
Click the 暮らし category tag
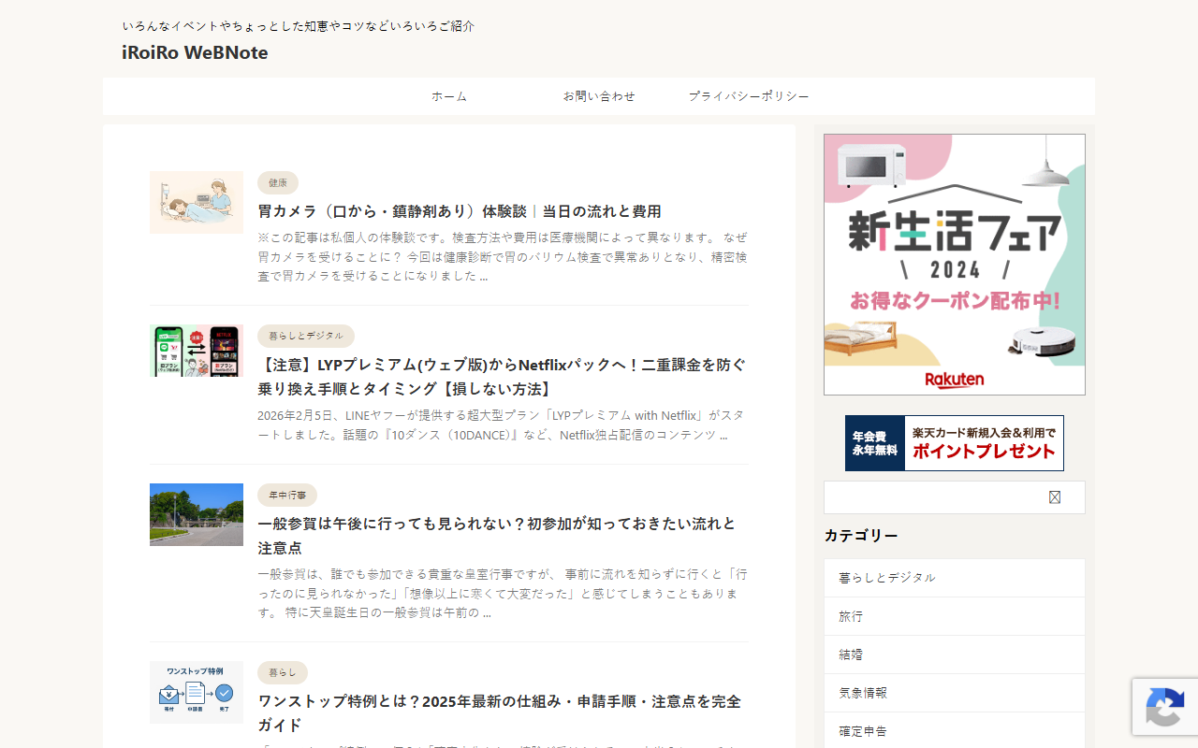pos(283,672)
